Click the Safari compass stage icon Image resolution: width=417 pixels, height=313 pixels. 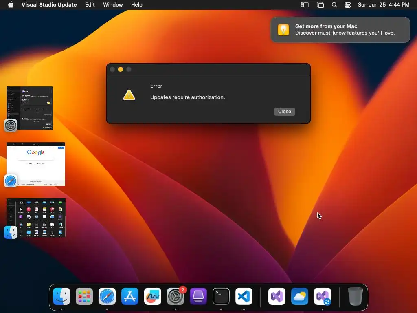11,181
